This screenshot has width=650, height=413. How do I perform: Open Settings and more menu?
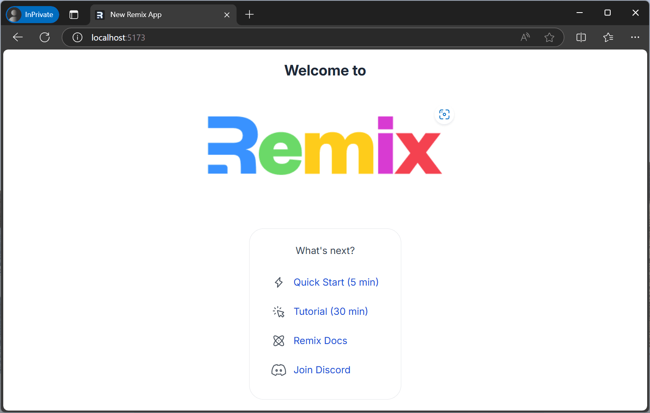coord(635,37)
